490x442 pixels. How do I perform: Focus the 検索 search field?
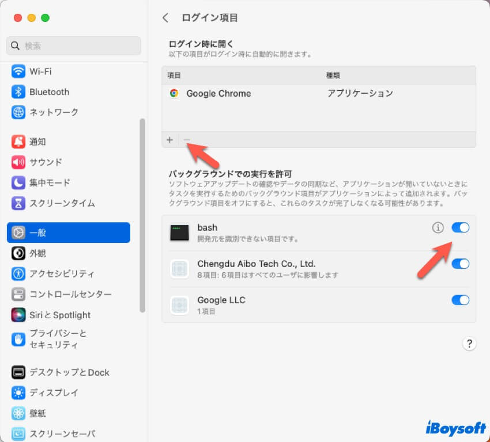(73, 46)
